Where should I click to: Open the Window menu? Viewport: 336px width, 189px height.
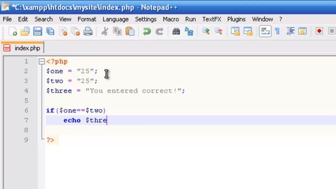(x=262, y=19)
